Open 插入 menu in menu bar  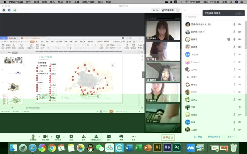click(52, 2)
